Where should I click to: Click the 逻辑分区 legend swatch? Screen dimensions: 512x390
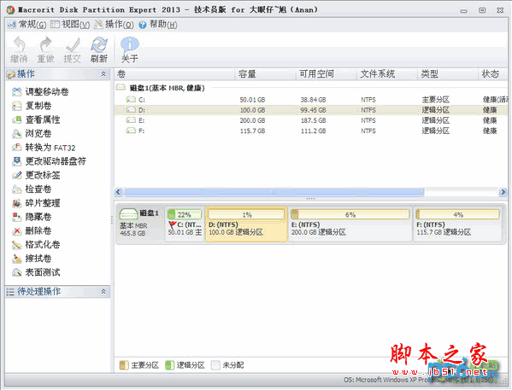click(169, 365)
